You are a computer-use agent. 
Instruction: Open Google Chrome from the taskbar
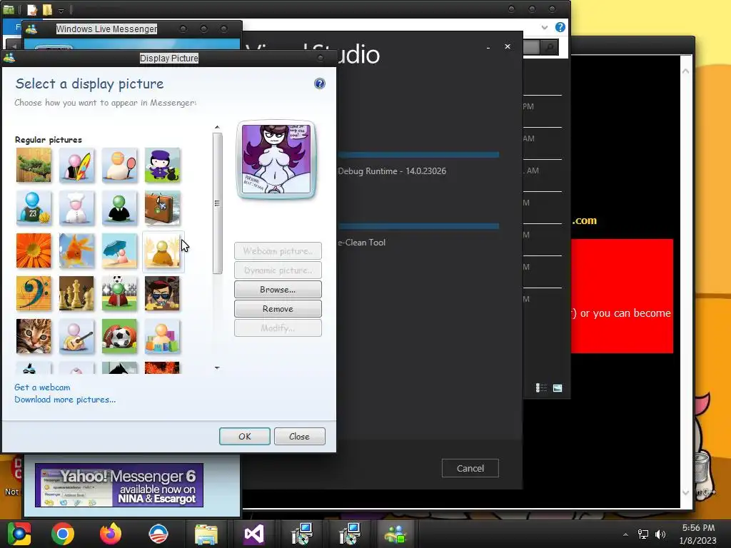pyautogui.click(x=63, y=534)
